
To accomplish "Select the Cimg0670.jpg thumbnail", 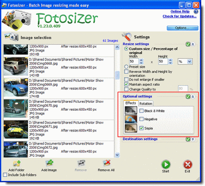I will coord(16,108).
